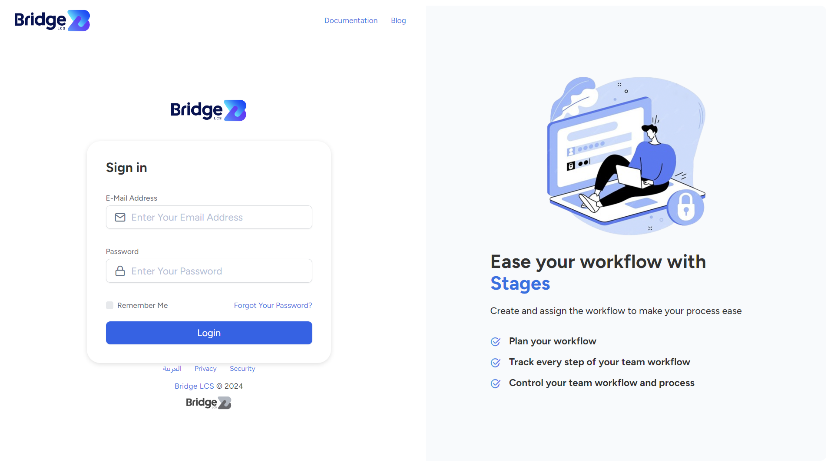Screen dimensions: 834x469
Task: Click the Security footer link
Action: [x=242, y=368]
